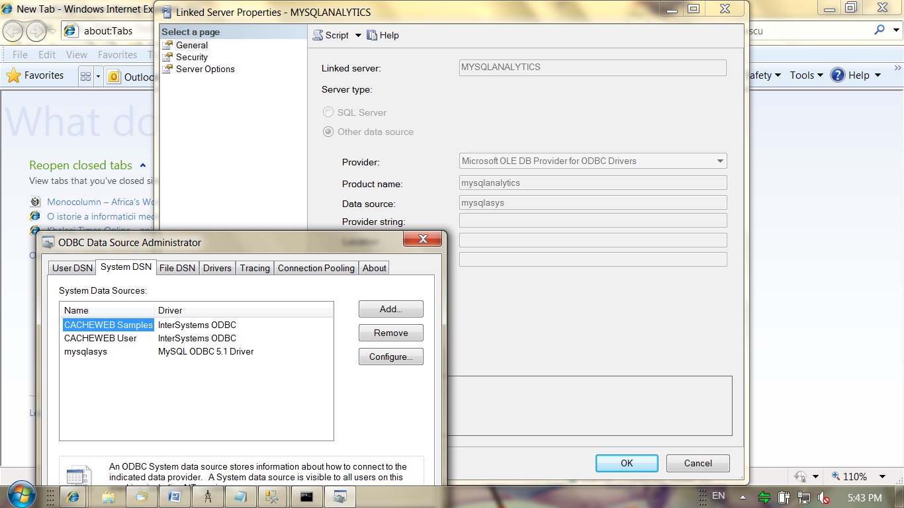Open the Security page in Linked Server Properties

[x=192, y=57]
